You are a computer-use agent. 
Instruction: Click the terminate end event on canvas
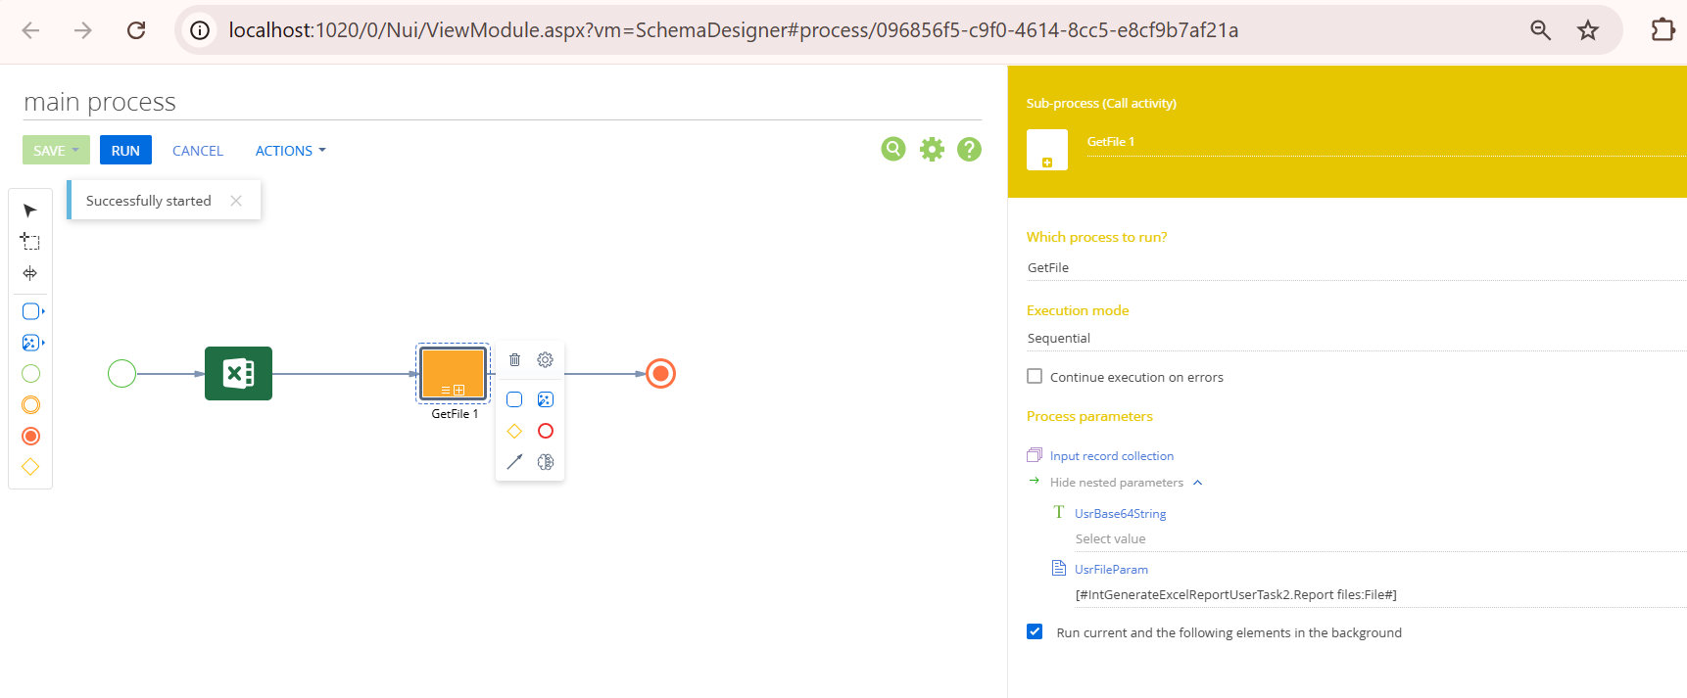661,373
